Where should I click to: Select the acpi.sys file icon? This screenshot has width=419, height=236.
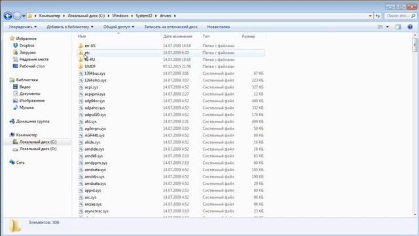click(x=81, y=87)
